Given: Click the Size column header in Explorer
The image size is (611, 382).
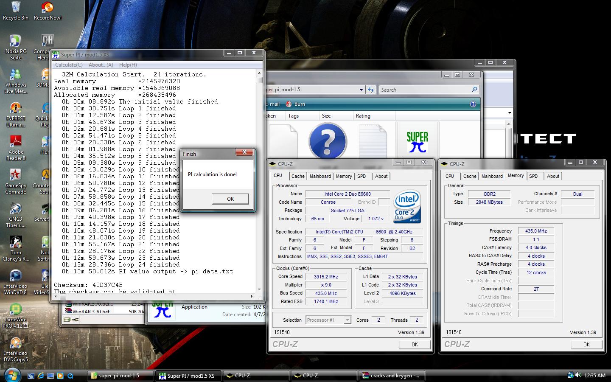Looking at the screenshot, I should point(335,116).
